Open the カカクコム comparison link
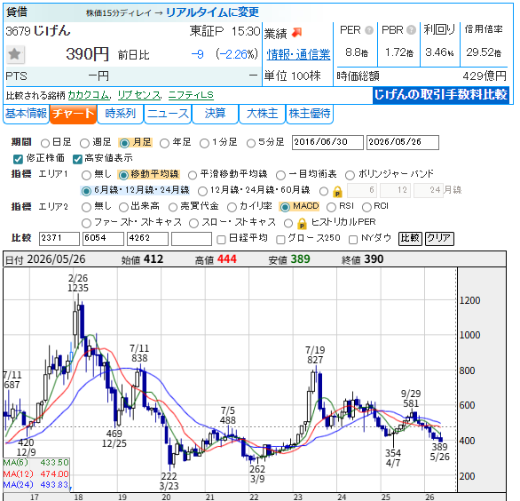Viewport: 520px width, 501px height. pos(88,95)
